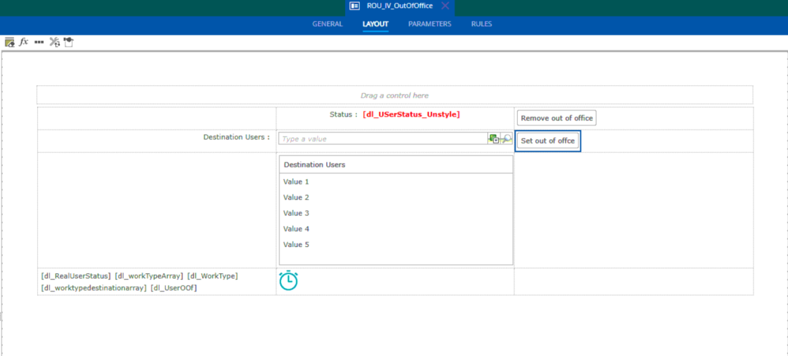This screenshot has height=356, width=788.
Task: Click the three-dots toolbar icon
Action: click(39, 42)
